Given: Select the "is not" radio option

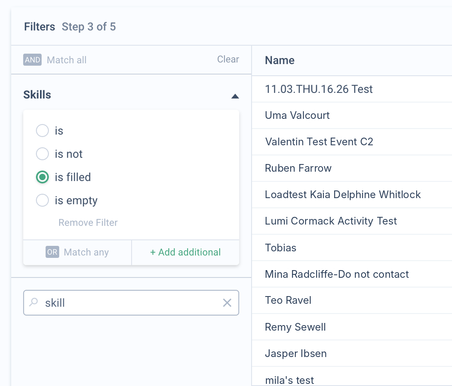Looking at the screenshot, I should (43, 154).
